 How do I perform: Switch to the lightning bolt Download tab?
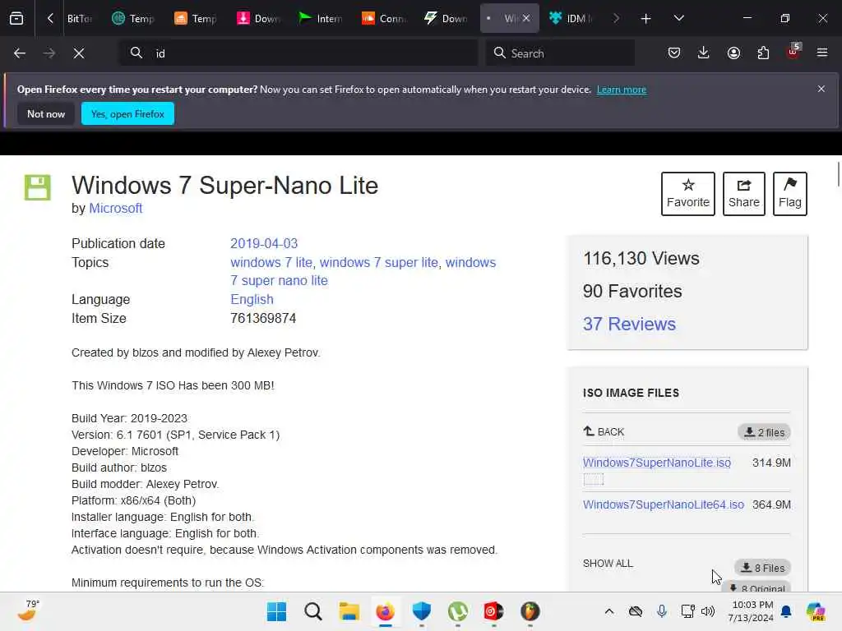[446, 18]
